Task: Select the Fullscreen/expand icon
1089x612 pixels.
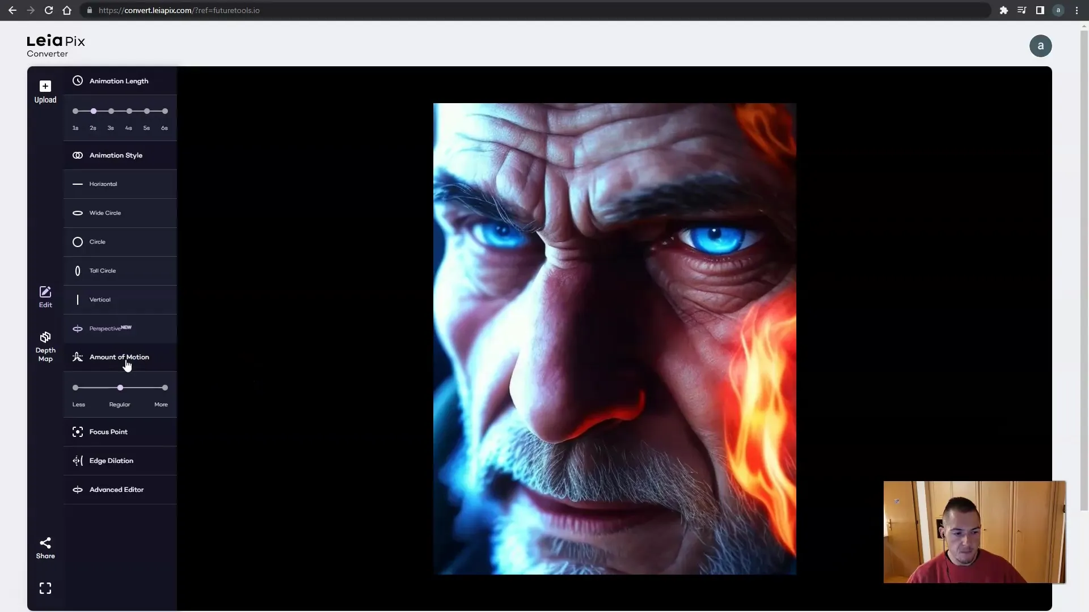Action: click(45, 588)
